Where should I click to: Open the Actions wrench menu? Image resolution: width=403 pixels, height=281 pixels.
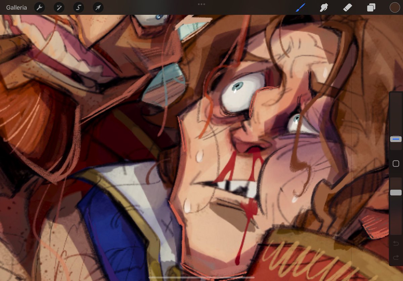point(40,7)
